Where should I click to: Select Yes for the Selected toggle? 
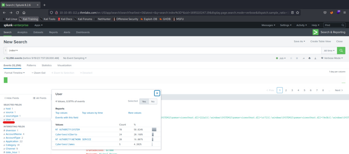click(144, 102)
